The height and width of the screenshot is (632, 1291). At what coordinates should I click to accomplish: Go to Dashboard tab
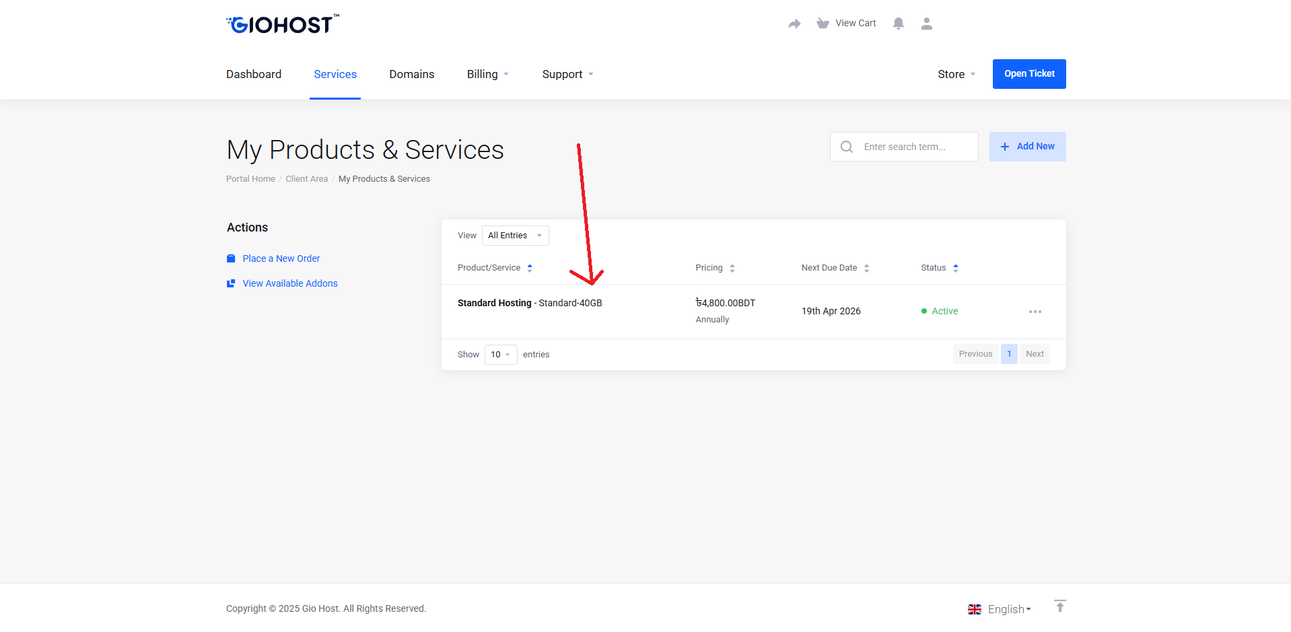pos(254,74)
